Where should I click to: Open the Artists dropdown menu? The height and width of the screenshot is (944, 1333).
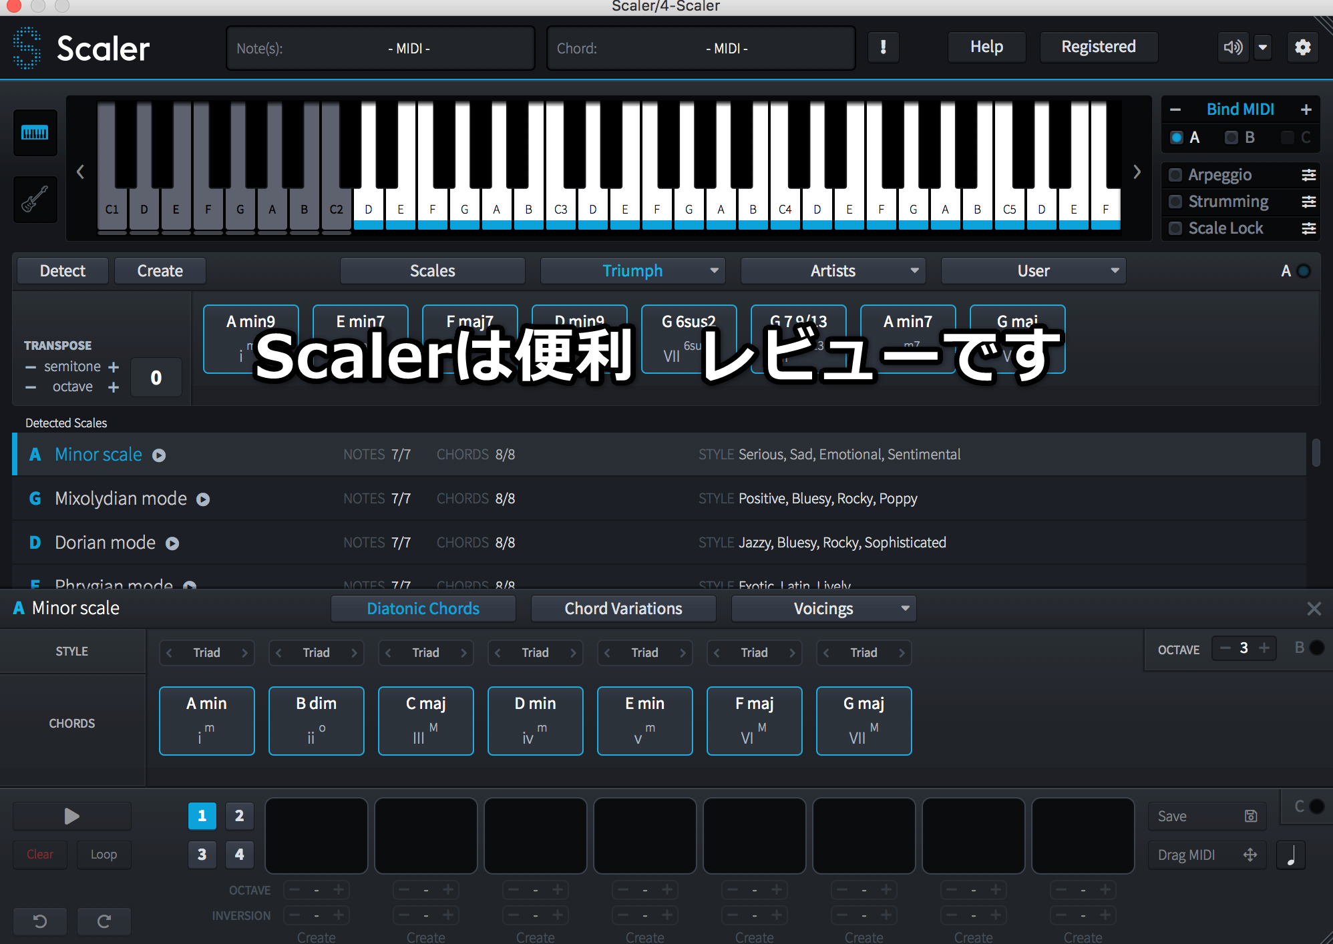[833, 271]
